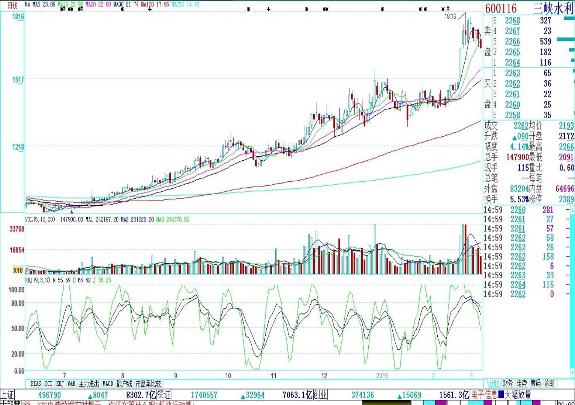The width and height of the screenshot is (575, 405).
Task: Click the blue square icon before 大幅放量
Action: click(x=501, y=394)
